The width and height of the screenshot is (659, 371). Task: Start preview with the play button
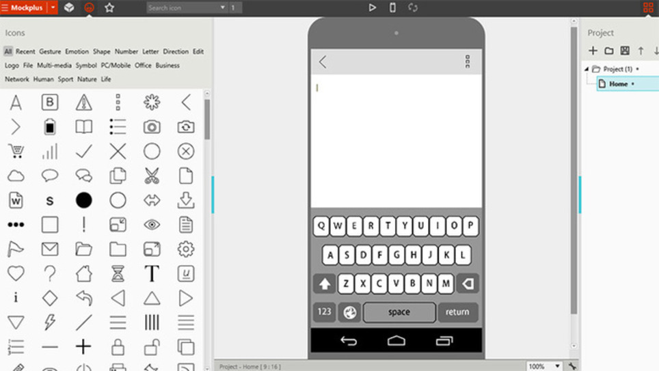(372, 8)
